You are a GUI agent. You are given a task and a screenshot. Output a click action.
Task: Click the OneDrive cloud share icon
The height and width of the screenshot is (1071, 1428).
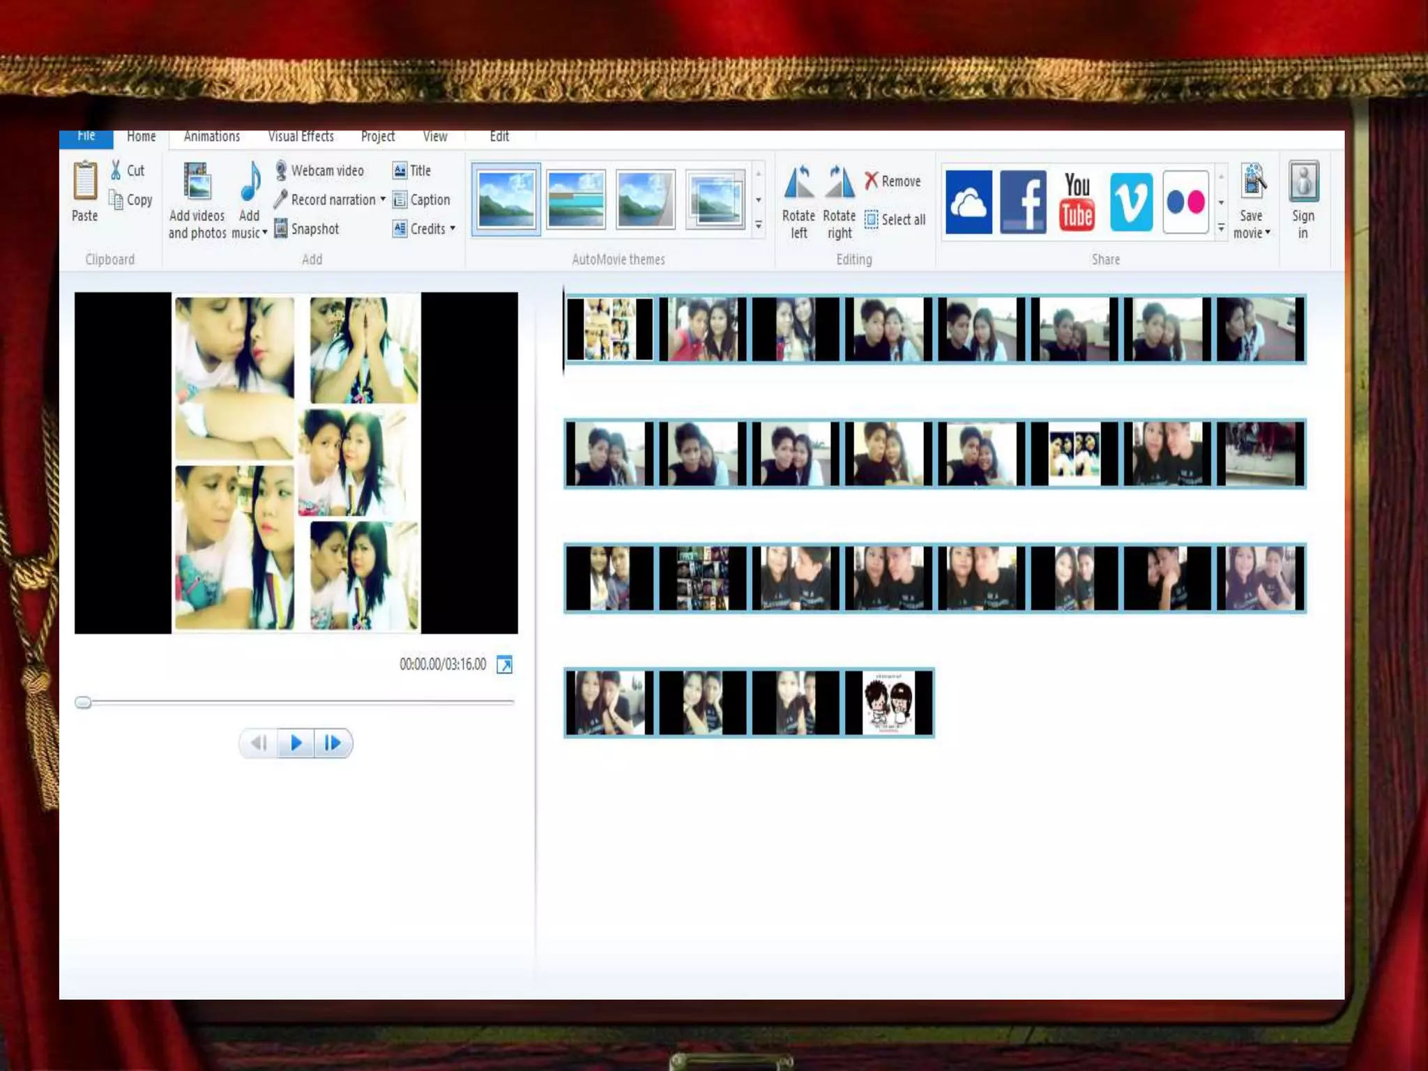[969, 202]
